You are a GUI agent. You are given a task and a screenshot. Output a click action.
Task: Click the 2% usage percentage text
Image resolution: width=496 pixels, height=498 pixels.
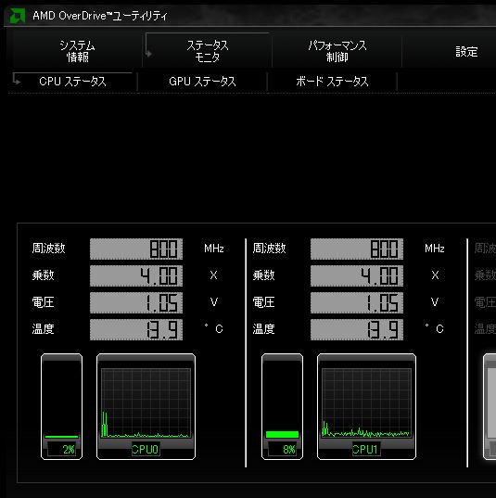[69, 450]
